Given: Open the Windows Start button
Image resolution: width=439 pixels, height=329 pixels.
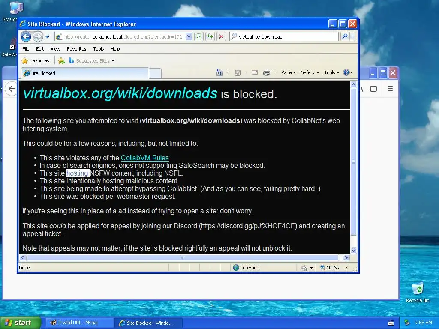Looking at the screenshot, I should click(x=20, y=323).
